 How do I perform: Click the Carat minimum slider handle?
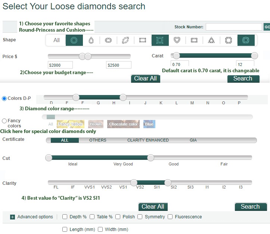(x=176, y=56)
